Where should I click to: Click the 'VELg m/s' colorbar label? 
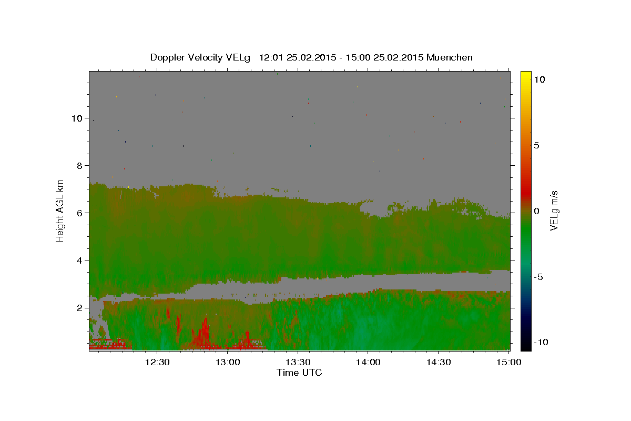coord(554,211)
